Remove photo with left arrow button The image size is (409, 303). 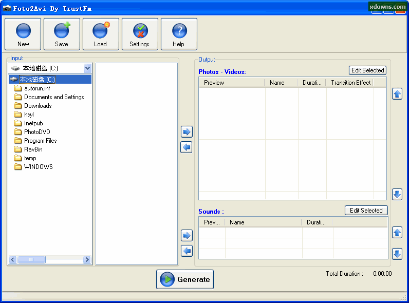187,148
